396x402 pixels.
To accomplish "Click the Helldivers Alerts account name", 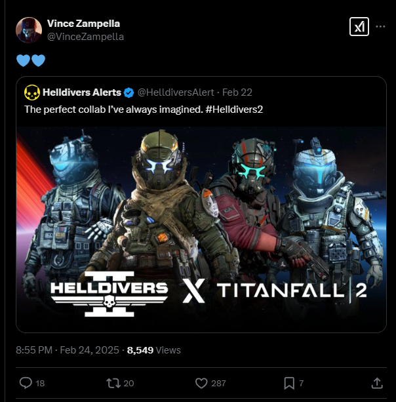I will coord(82,92).
